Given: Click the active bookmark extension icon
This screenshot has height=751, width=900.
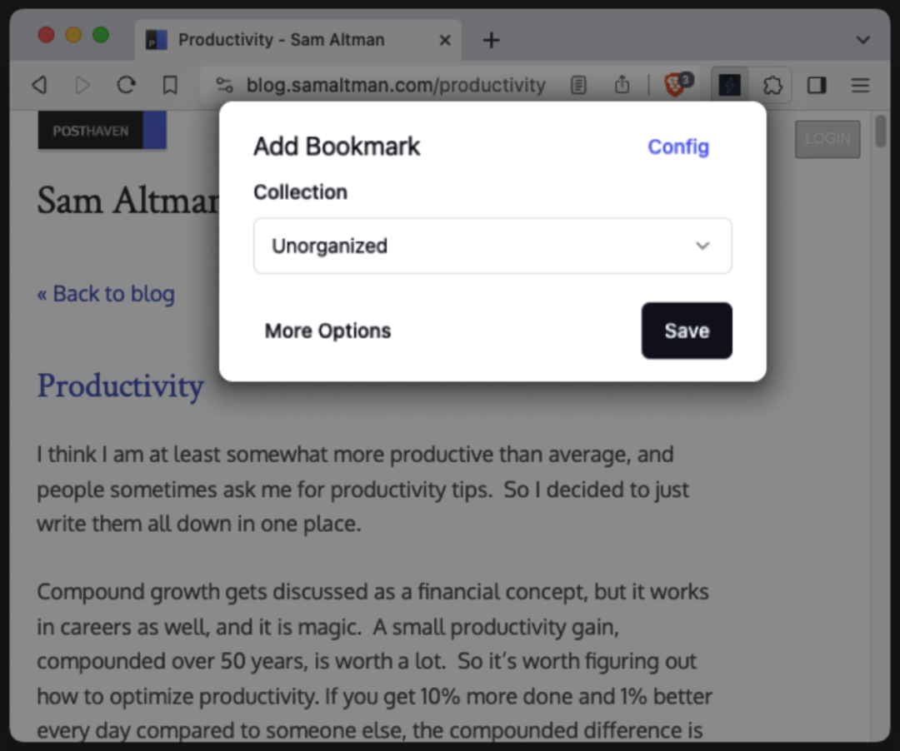Looking at the screenshot, I should [x=730, y=85].
